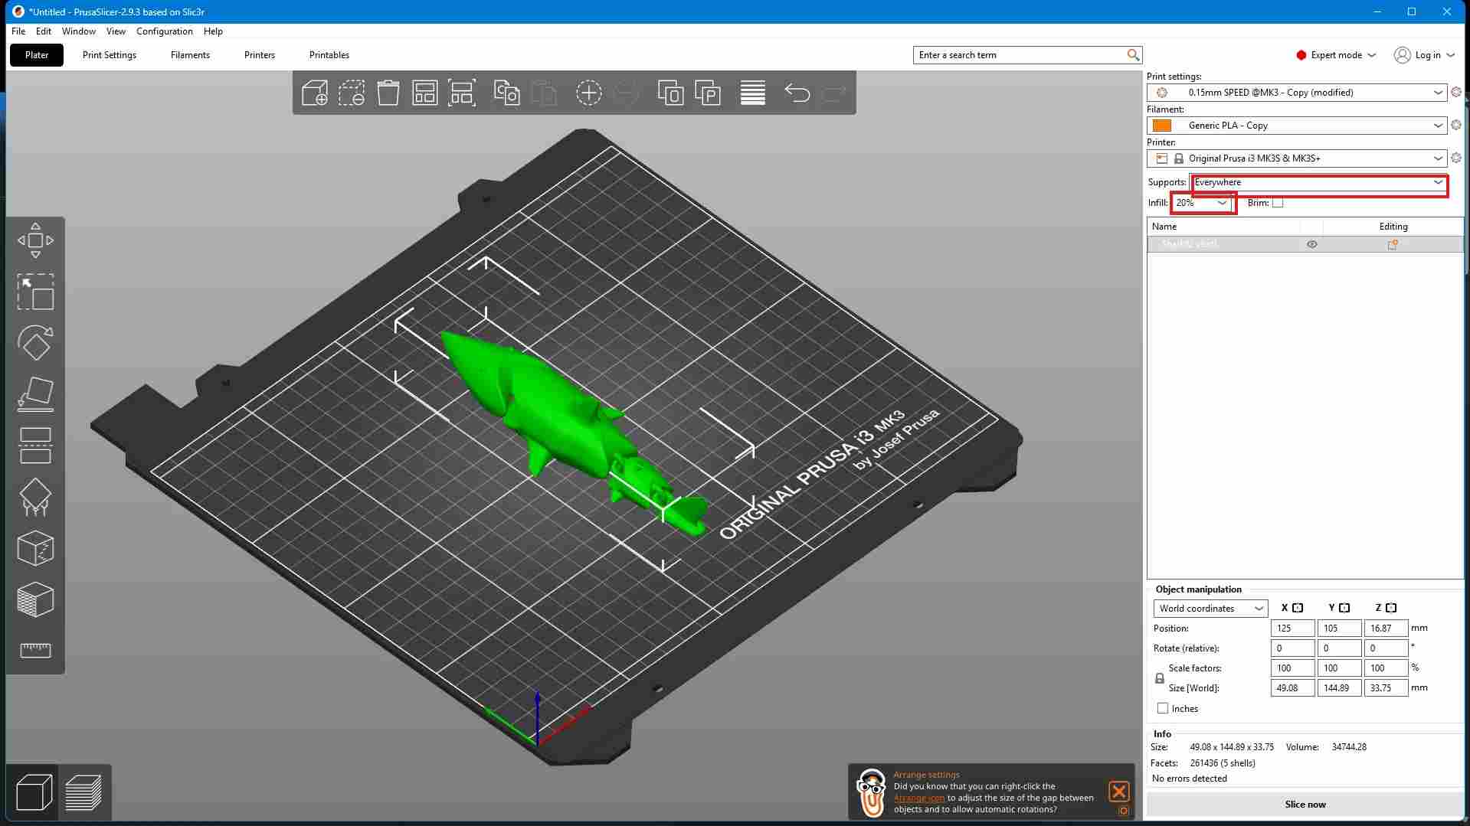This screenshot has height=826, width=1470.
Task: Open the File menu
Action: pos(18,31)
